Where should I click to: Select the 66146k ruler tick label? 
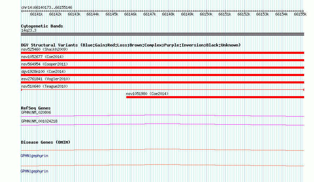[131, 14]
